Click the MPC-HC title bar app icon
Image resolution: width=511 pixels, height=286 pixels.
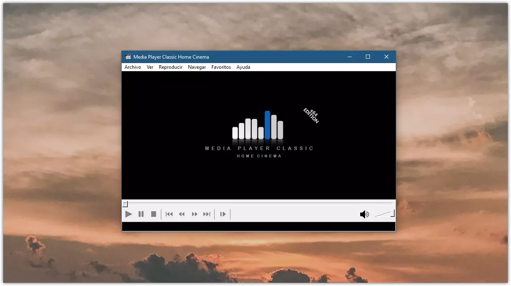[128, 57]
